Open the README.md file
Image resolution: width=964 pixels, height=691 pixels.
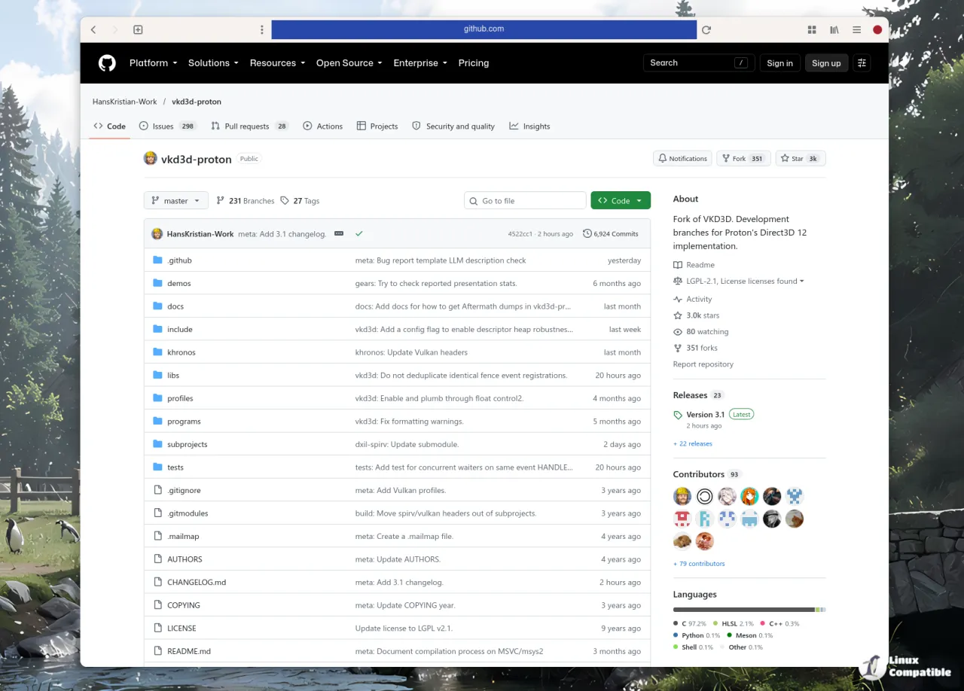pos(189,651)
